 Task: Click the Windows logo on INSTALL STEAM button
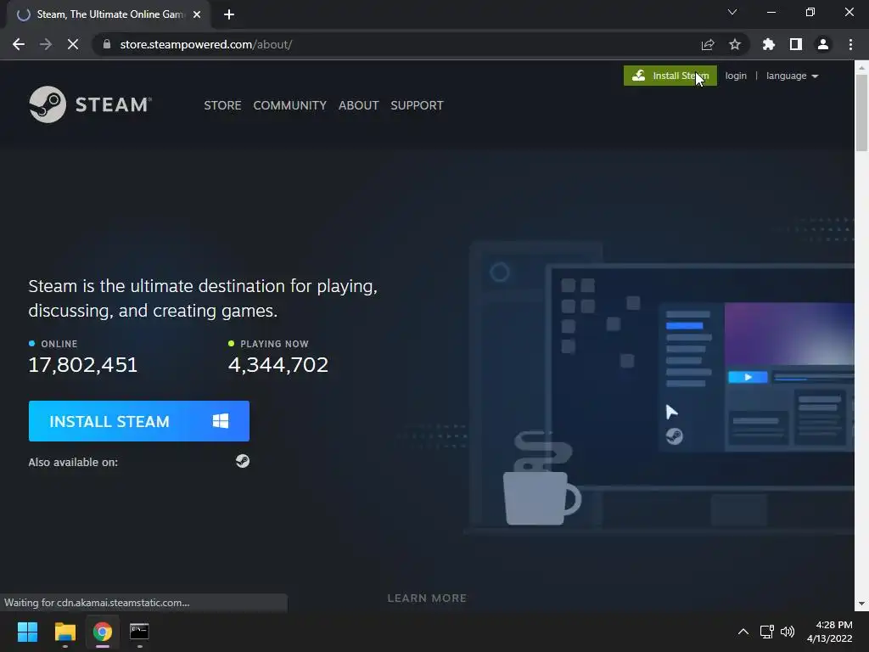pyautogui.click(x=220, y=421)
